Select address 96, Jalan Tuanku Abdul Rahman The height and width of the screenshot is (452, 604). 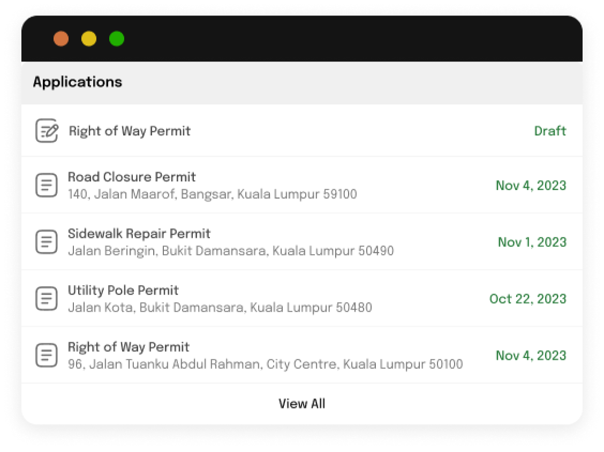(266, 364)
